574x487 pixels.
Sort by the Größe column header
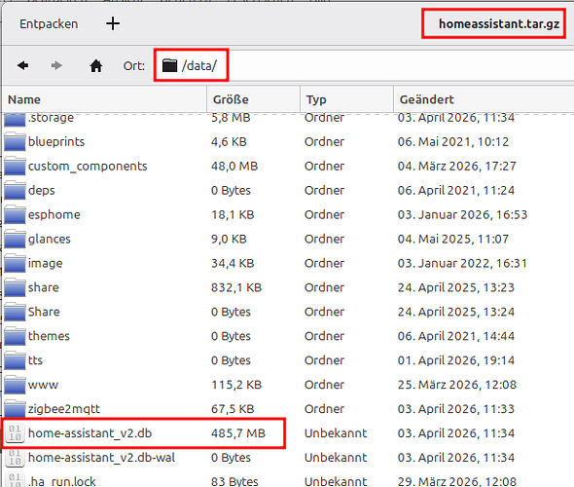253,99
